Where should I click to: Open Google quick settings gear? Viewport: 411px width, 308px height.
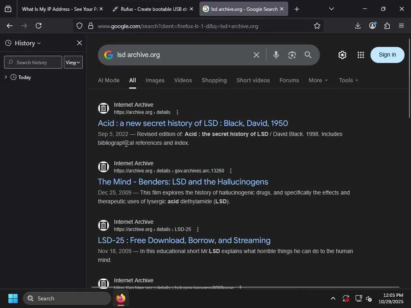point(342,55)
